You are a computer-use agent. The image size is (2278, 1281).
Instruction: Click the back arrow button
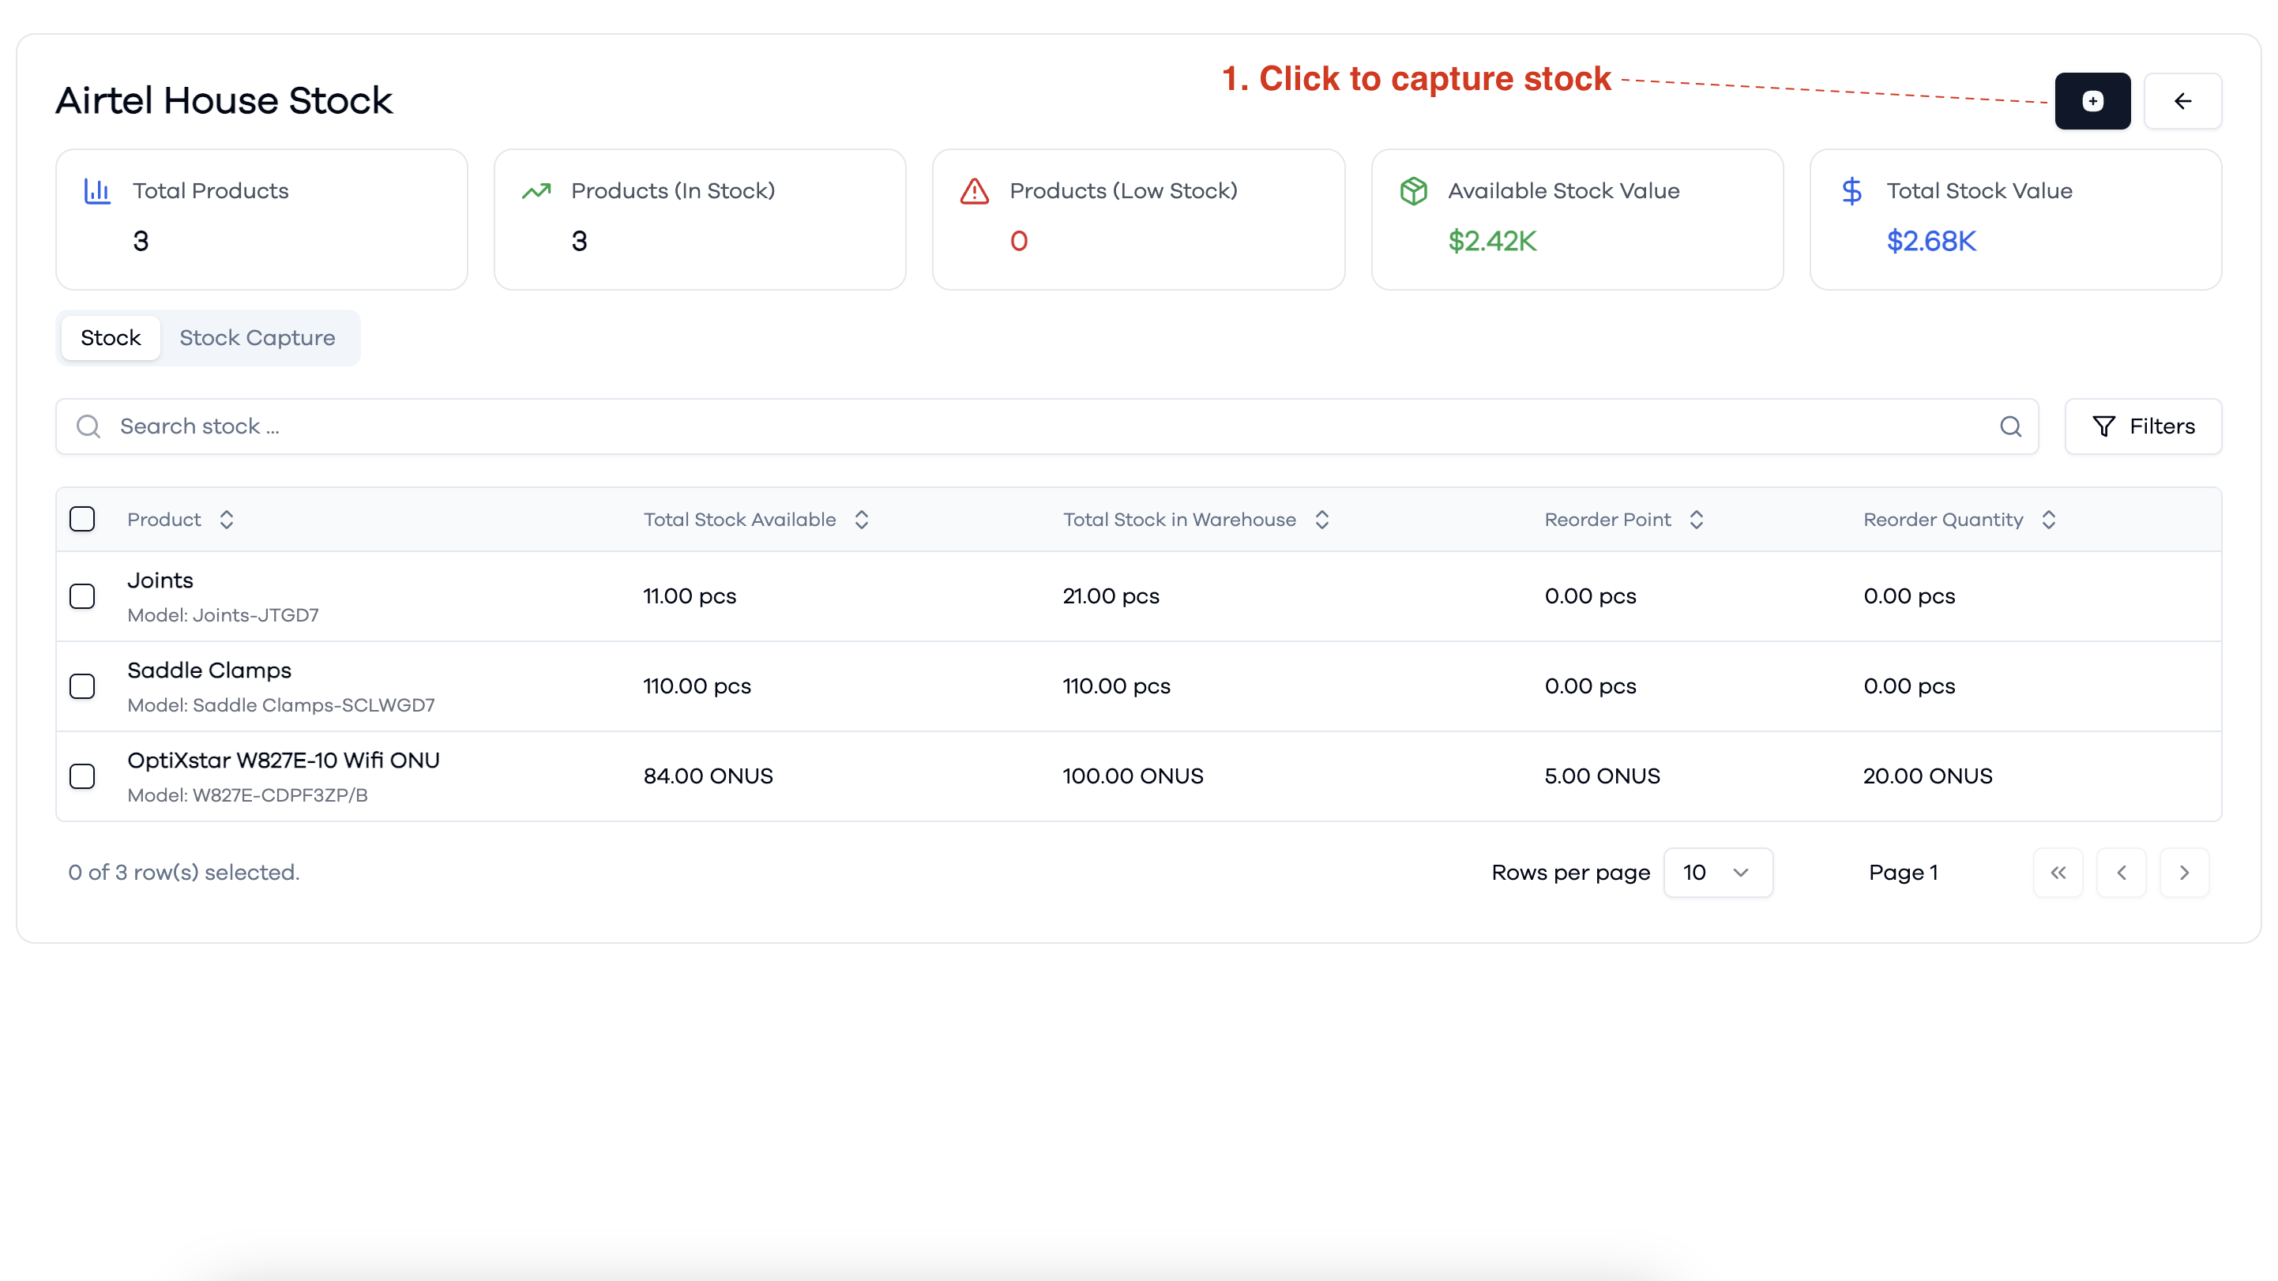2182,101
